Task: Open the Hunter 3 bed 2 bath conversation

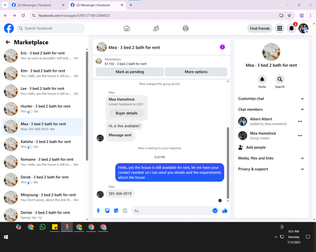Action: [x=43, y=109]
